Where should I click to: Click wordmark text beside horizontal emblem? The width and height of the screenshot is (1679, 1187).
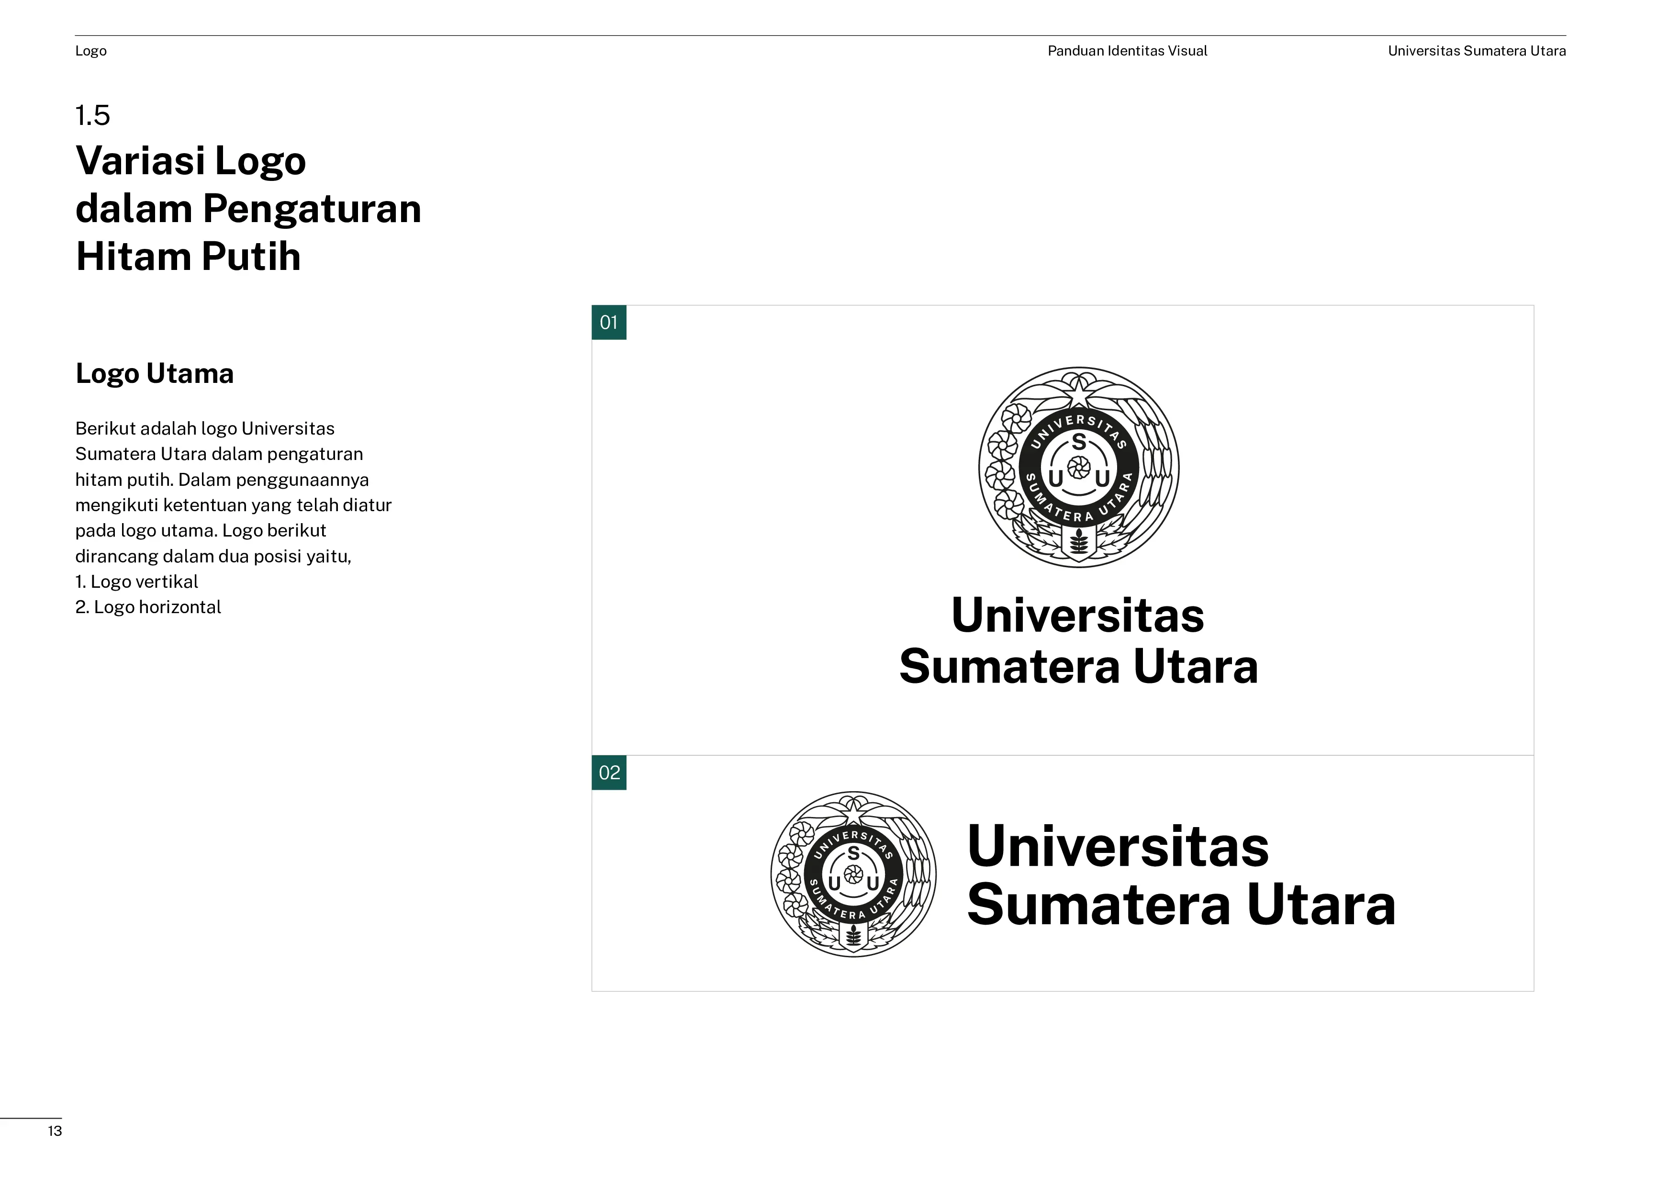point(1181,875)
